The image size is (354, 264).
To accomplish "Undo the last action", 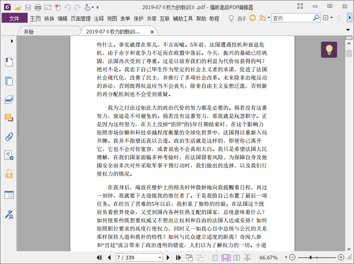I will [68, 7].
